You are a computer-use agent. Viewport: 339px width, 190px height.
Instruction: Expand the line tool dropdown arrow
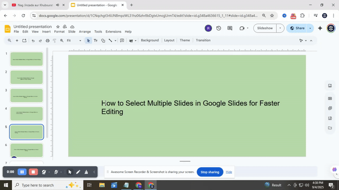115,41
